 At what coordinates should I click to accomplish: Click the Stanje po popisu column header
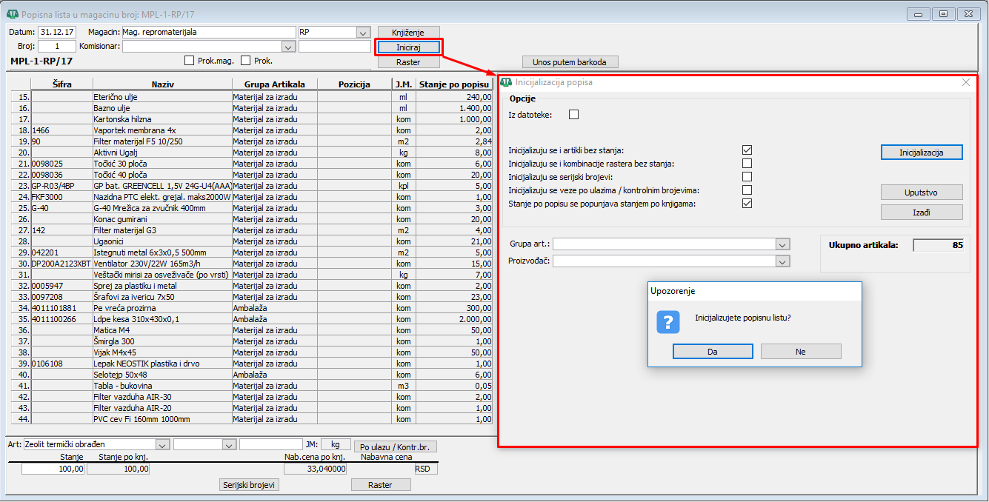(x=454, y=84)
